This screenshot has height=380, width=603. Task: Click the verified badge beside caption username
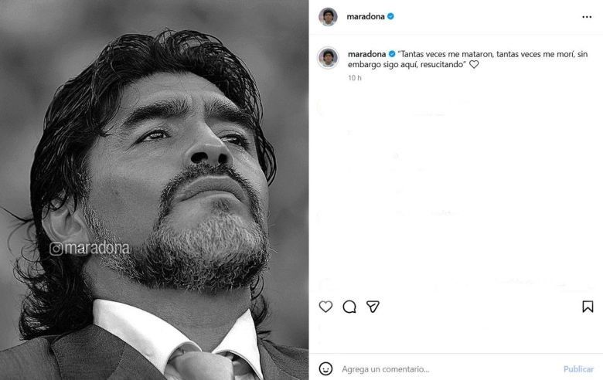coord(392,54)
